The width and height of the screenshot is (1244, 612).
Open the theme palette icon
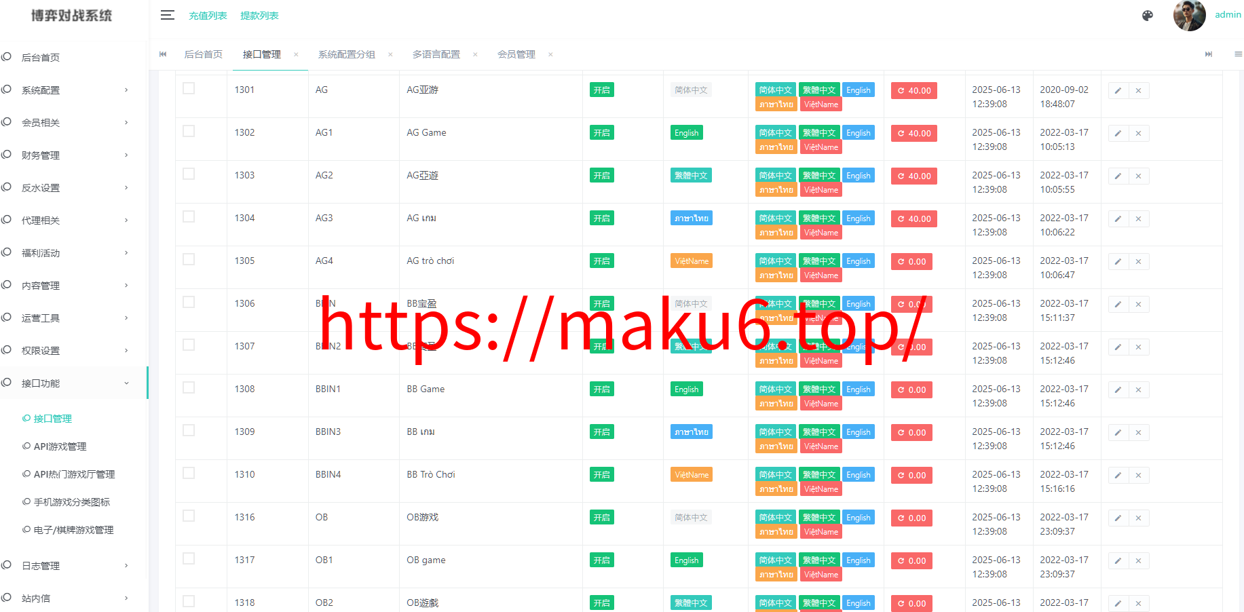coord(1148,15)
